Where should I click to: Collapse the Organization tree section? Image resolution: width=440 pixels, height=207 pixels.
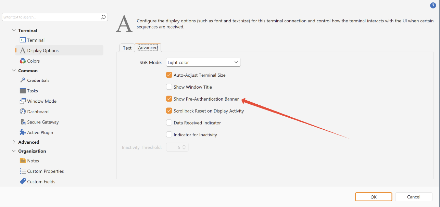coord(14,151)
